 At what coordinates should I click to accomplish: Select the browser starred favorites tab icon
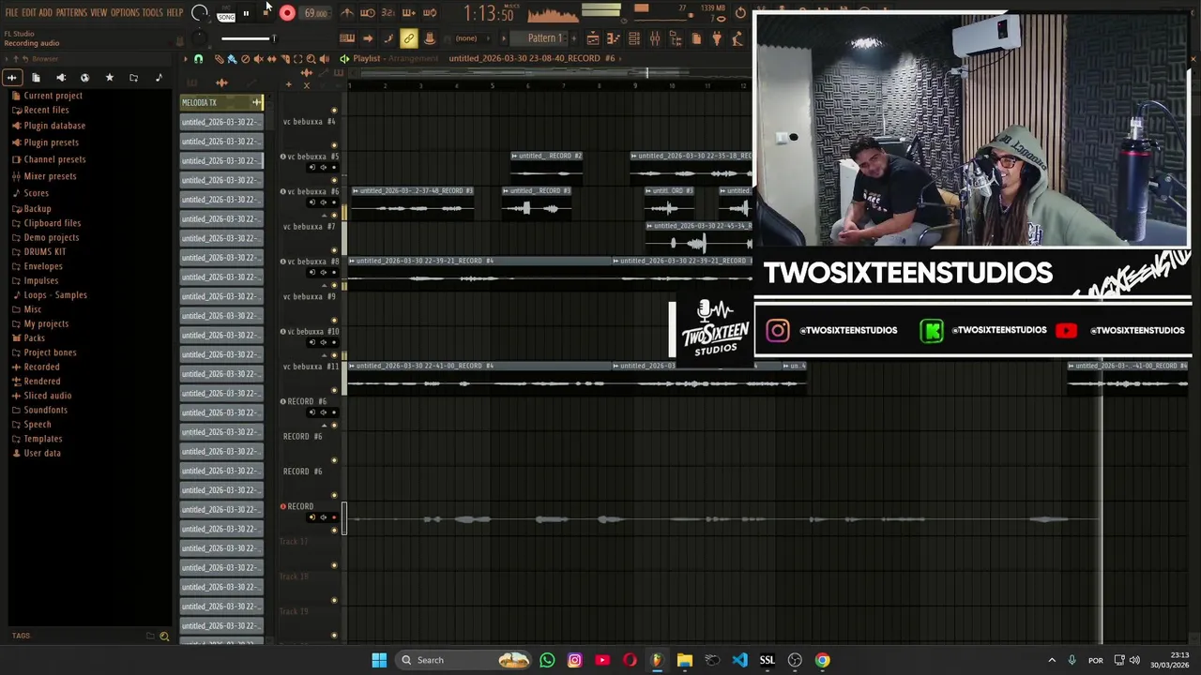click(109, 78)
